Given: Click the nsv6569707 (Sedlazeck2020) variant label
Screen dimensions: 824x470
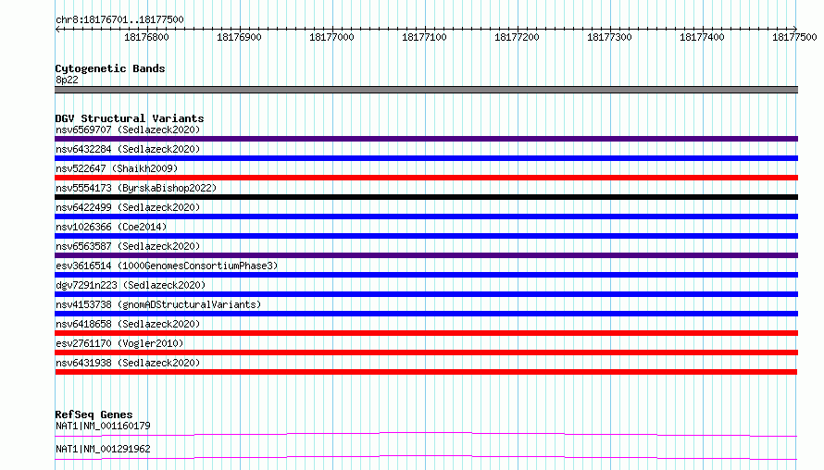Looking at the screenshot, I should tap(128, 130).
